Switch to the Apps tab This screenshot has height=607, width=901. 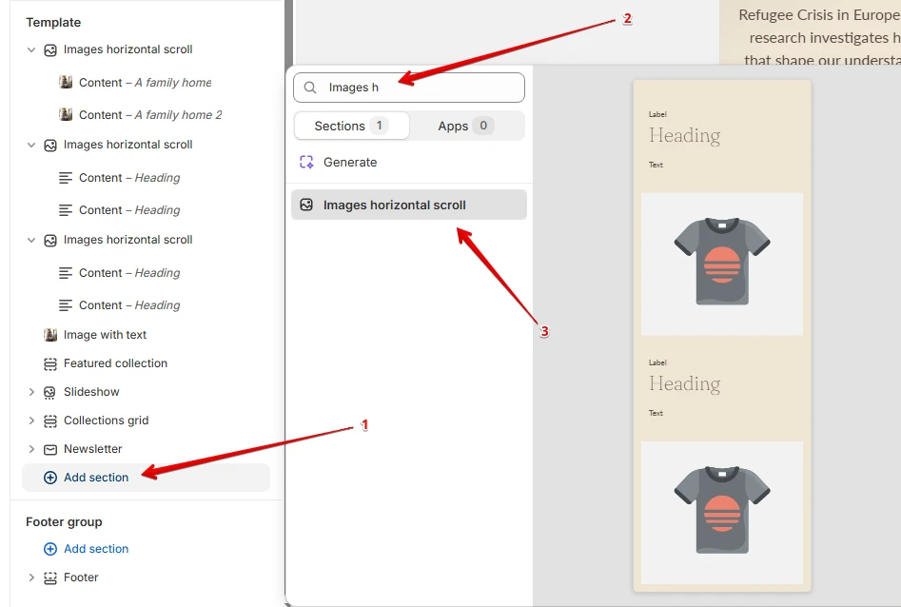tap(466, 126)
